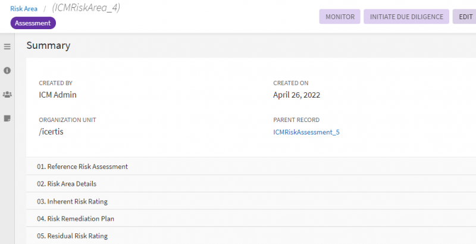Click the purple Assessment status badge
476x244 pixels.
33,23
